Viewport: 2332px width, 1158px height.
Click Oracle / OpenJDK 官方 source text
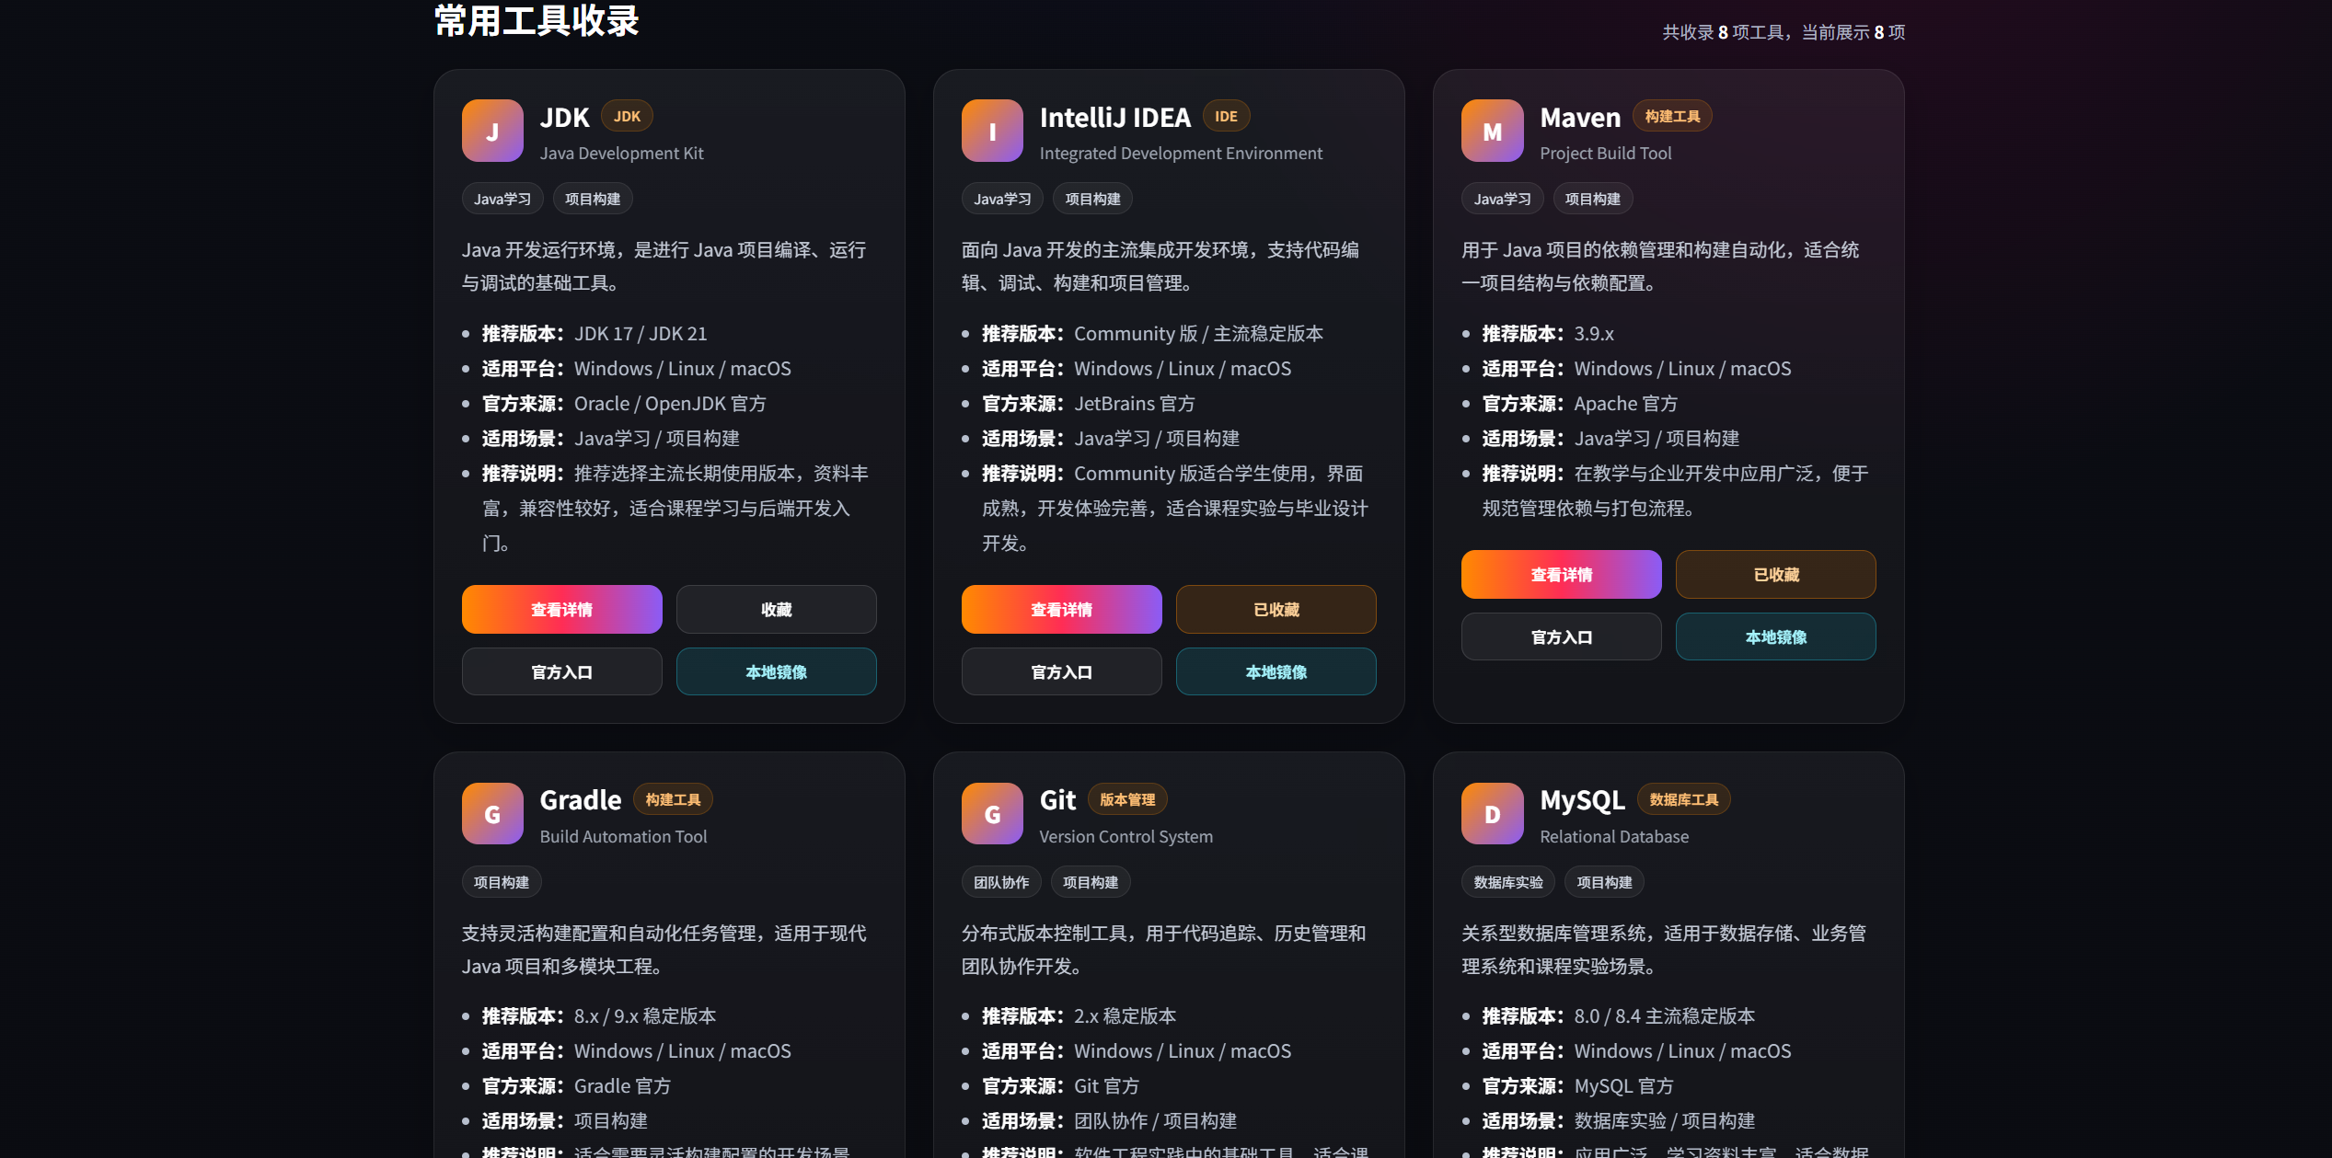click(670, 403)
